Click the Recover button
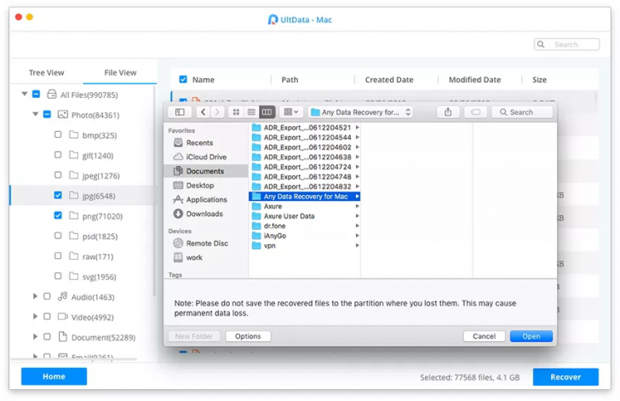 (565, 377)
